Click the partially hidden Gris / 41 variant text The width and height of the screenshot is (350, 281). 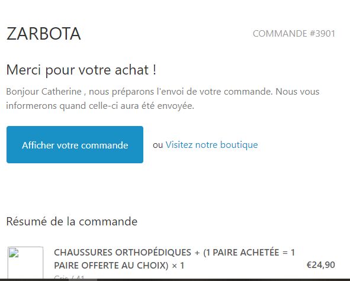coord(69,277)
